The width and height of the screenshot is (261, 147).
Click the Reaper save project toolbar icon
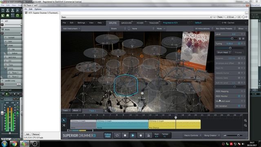point(13,10)
